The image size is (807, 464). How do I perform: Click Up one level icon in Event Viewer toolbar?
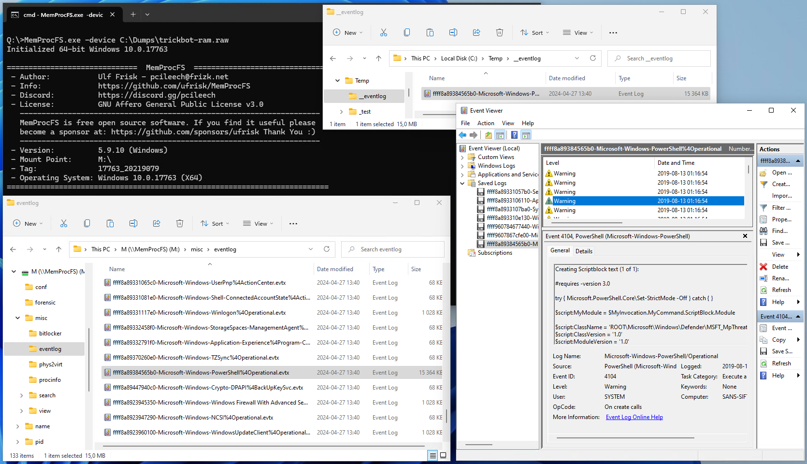point(489,135)
